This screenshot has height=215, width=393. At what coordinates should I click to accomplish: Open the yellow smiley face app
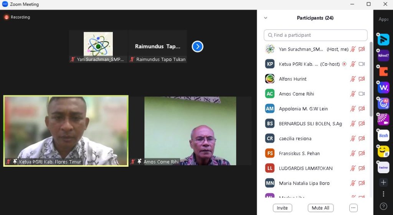point(383,152)
